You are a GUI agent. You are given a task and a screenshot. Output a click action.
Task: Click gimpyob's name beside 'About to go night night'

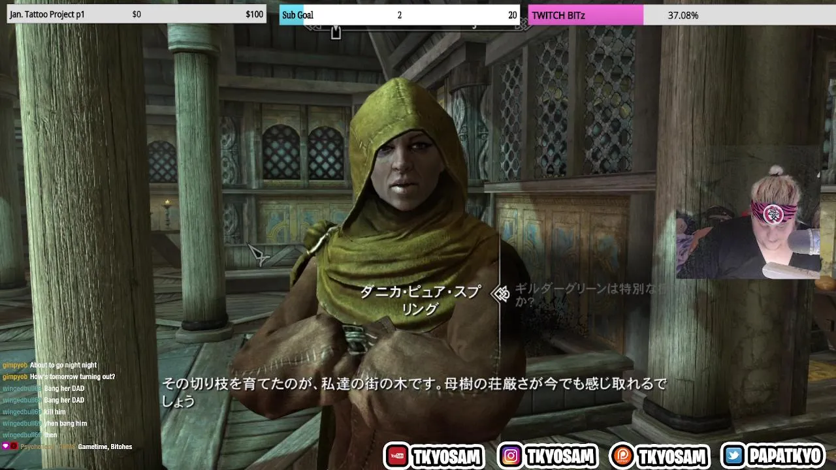15,366
